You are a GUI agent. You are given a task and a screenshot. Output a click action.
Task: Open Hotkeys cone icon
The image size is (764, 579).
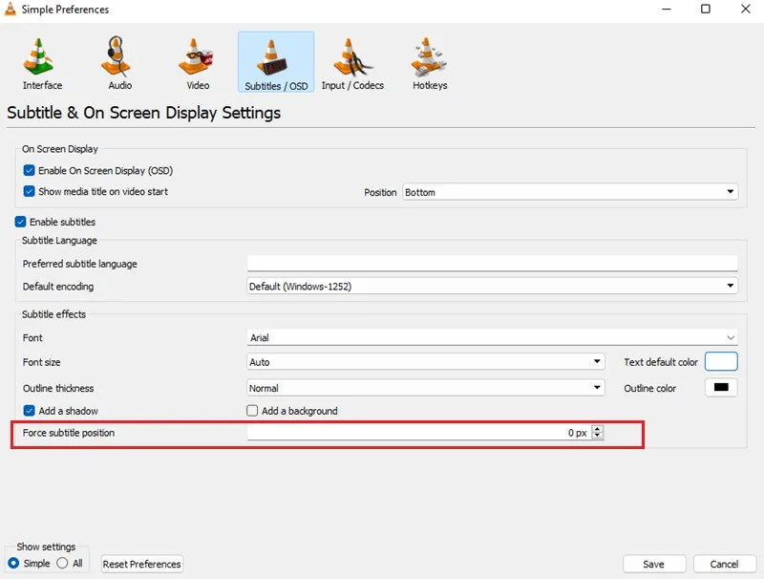tap(428, 56)
